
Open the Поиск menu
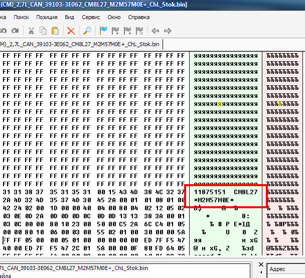21,17
